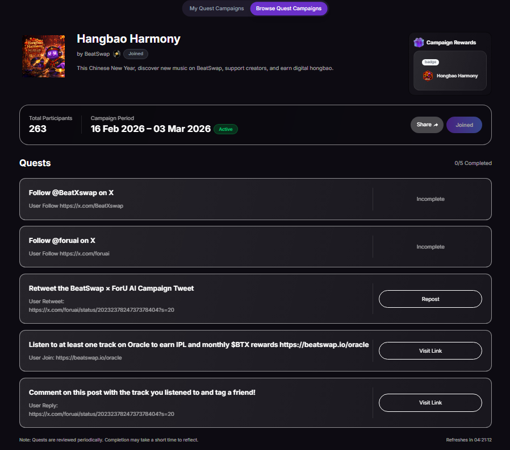This screenshot has width=510, height=450.
Task: Click the Comment on this post quest title
Action: click(142, 393)
